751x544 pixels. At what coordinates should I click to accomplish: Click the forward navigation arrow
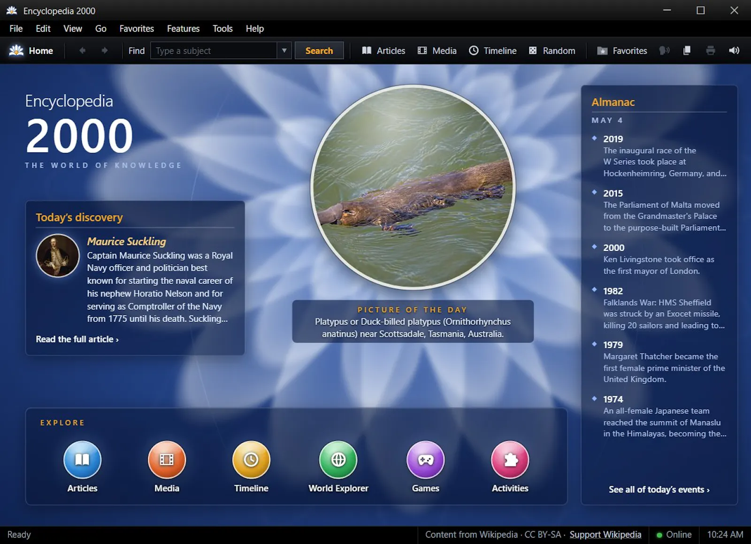[x=104, y=51]
